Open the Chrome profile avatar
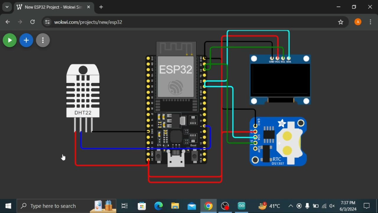 (358, 22)
